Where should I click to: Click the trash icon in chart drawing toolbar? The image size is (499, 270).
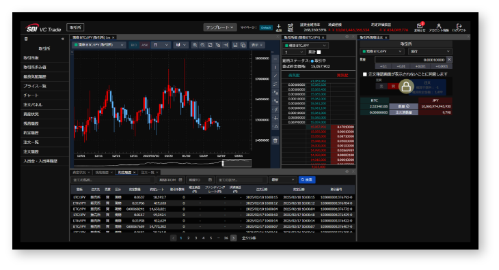tap(275, 140)
